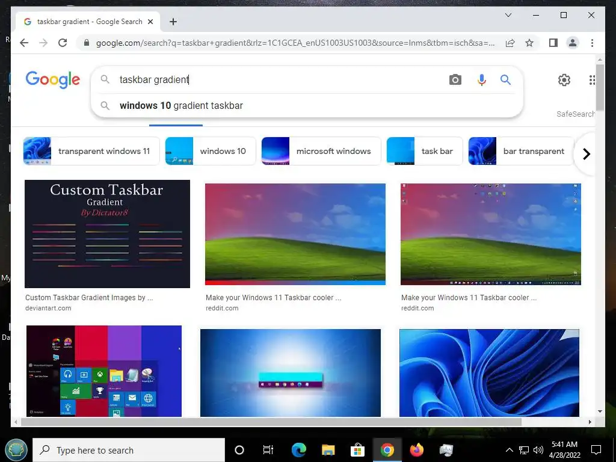Go back to the previous page in Chrome

click(24, 43)
